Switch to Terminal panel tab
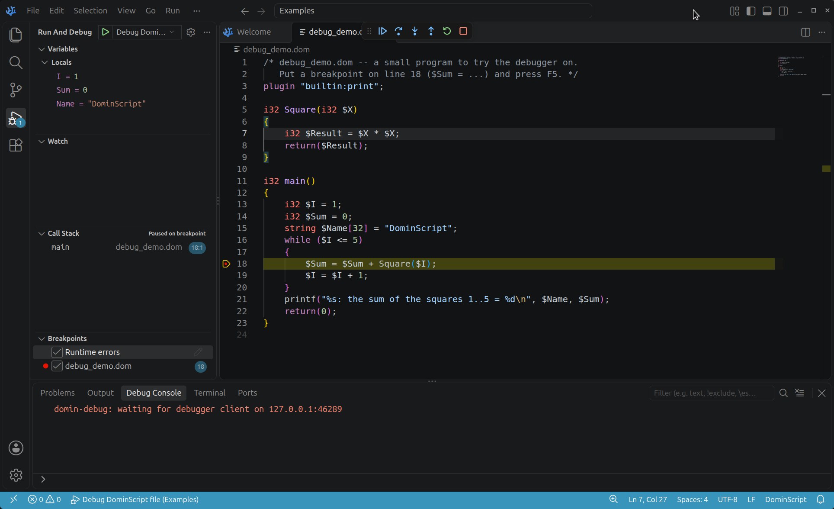Viewport: 834px width, 509px height. point(209,393)
